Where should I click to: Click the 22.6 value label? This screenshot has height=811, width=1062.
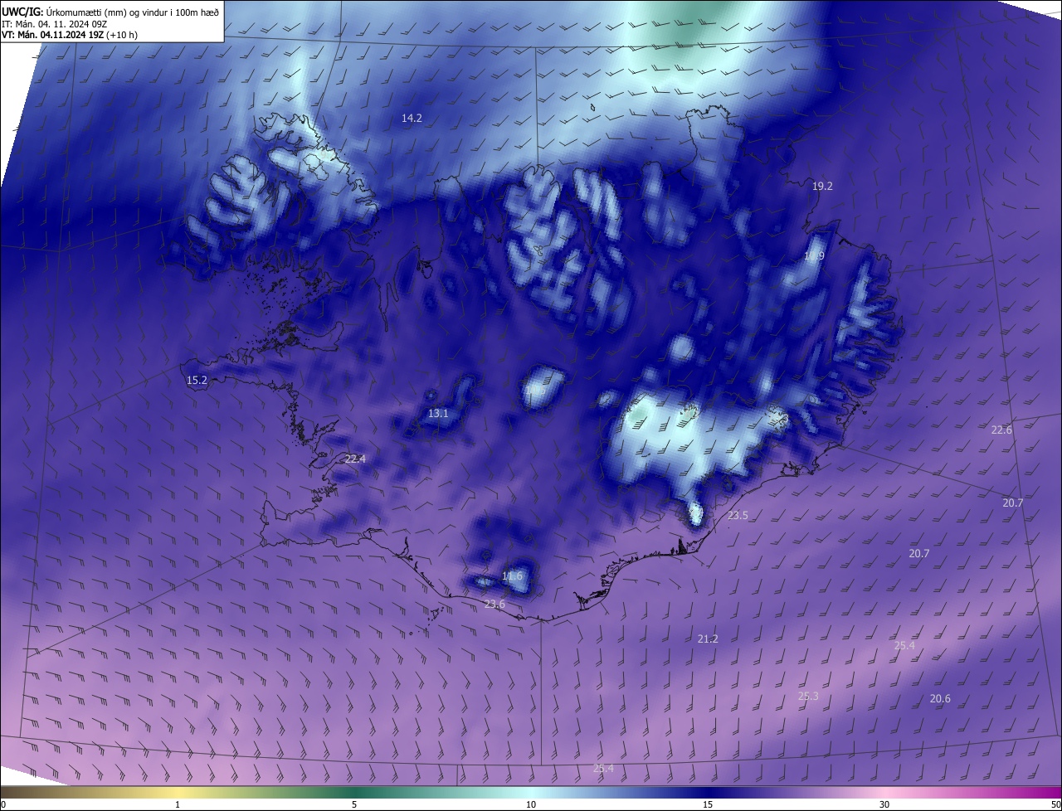click(x=1001, y=430)
